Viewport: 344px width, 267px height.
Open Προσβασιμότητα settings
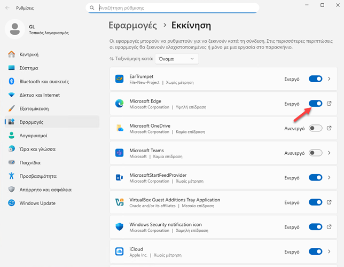(x=52, y=176)
